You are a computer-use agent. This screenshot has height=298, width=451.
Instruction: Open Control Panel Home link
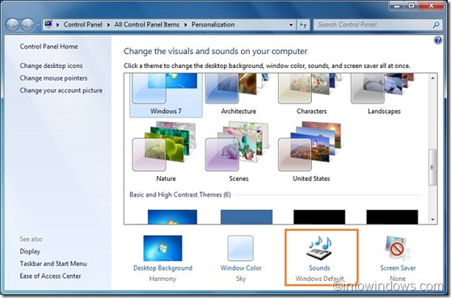48,47
